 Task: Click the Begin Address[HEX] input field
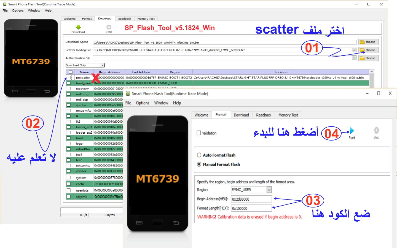251,199
